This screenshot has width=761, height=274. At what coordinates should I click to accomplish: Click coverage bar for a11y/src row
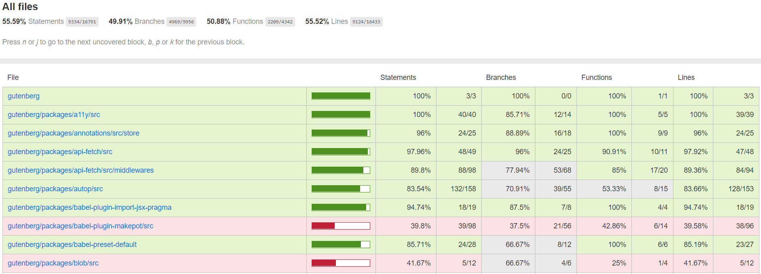pyautogui.click(x=341, y=115)
